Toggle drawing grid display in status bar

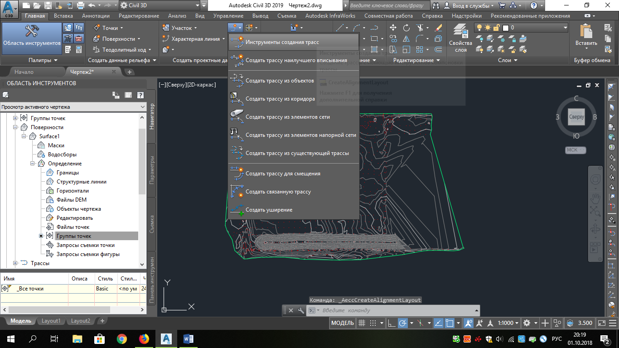tap(362, 323)
